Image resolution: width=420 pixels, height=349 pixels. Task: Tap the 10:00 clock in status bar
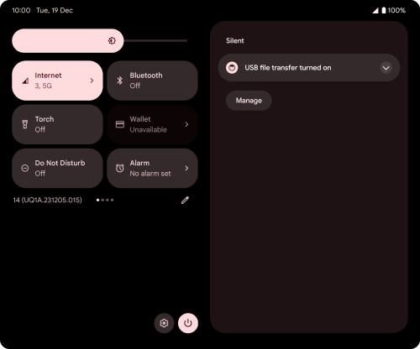21,10
